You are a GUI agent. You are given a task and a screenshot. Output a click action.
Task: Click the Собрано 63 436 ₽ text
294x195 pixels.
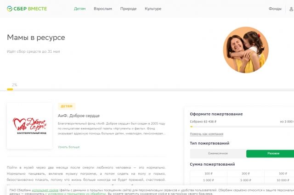click(x=203, y=122)
